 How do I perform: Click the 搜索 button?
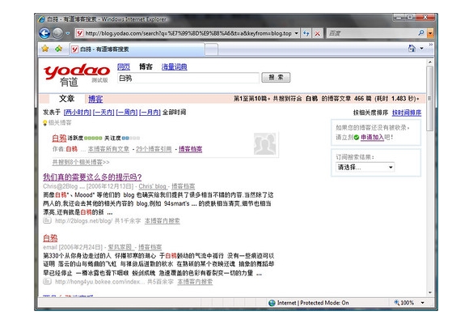(276, 78)
